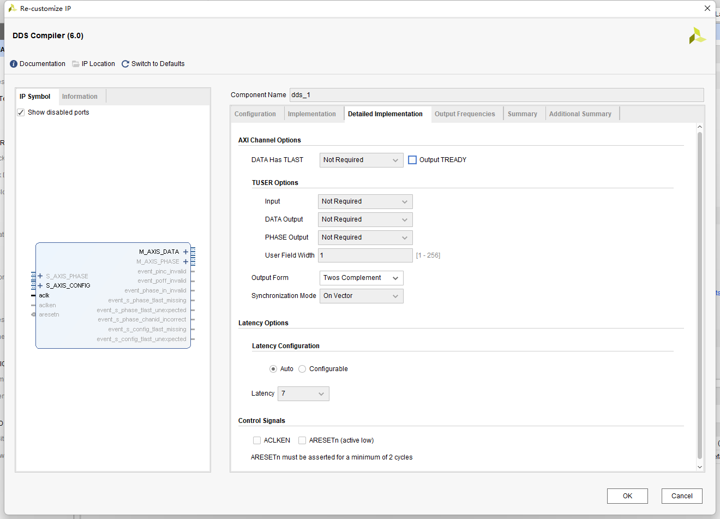
Task: Switch to the Configuration tab
Action: pyautogui.click(x=255, y=114)
